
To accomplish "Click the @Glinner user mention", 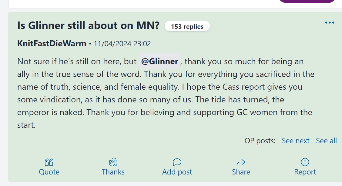I will 160,61.
